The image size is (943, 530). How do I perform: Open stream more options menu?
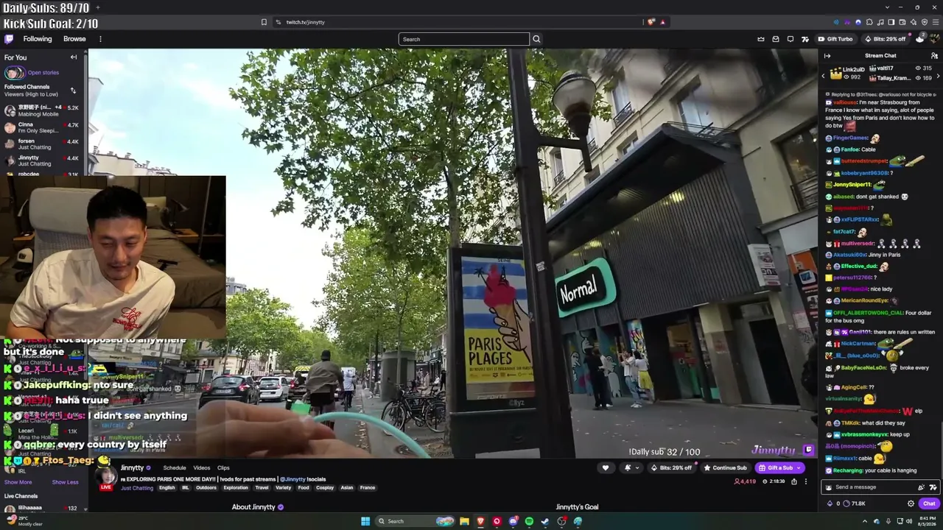[x=805, y=481]
